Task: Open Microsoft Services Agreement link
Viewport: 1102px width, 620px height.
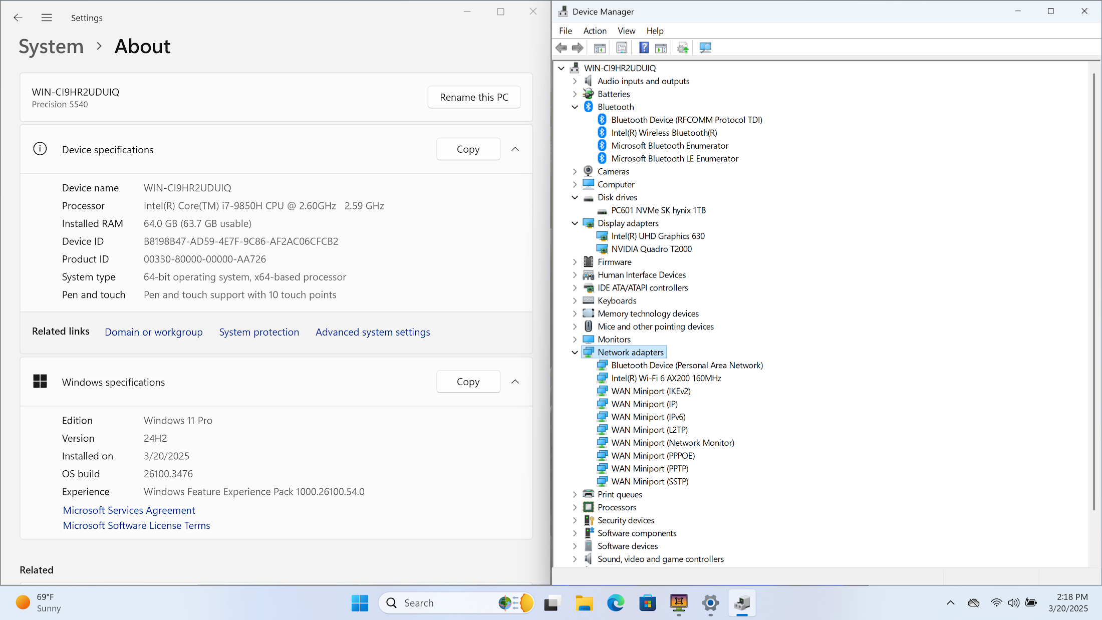Action: (129, 510)
